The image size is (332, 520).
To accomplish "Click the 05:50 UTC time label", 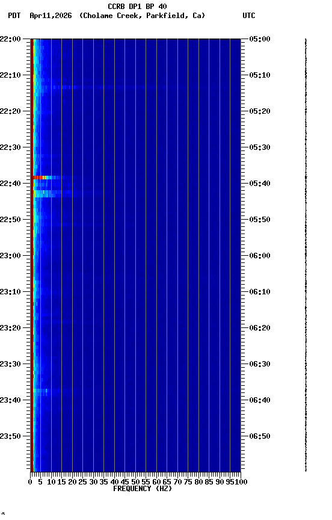I will pyautogui.click(x=260, y=220).
